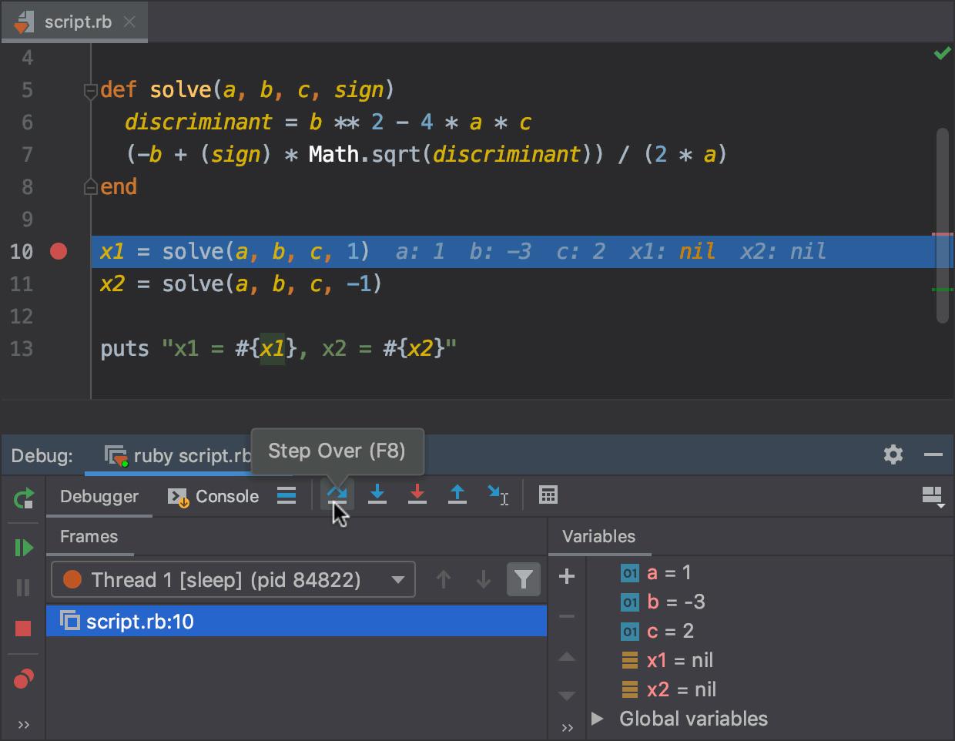Image resolution: width=955 pixels, height=741 pixels.
Task: Open the Thread 1 [sleep] dropdown
Action: click(x=233, y=579)
